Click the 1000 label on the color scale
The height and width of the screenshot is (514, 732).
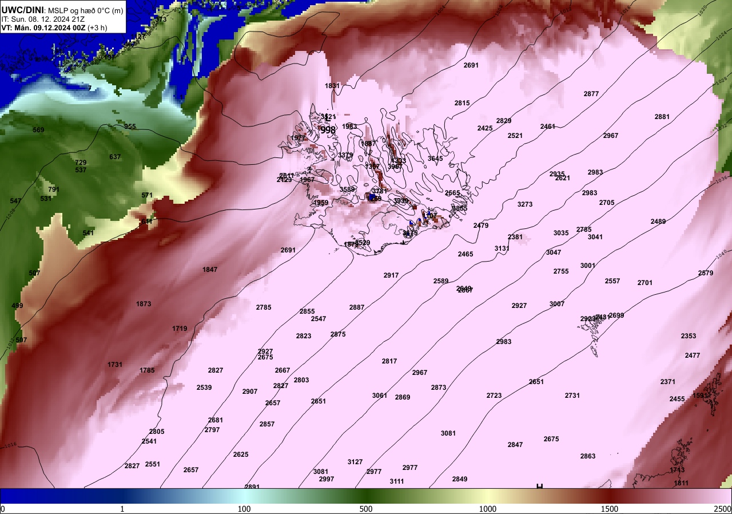tap(488, 509)
